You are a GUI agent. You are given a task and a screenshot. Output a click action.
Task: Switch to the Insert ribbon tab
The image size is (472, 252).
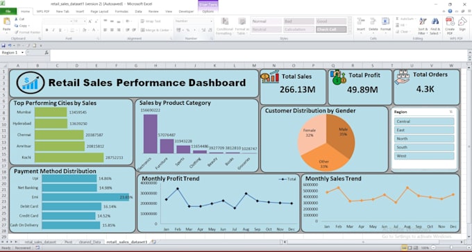click(x=80, y=11)
